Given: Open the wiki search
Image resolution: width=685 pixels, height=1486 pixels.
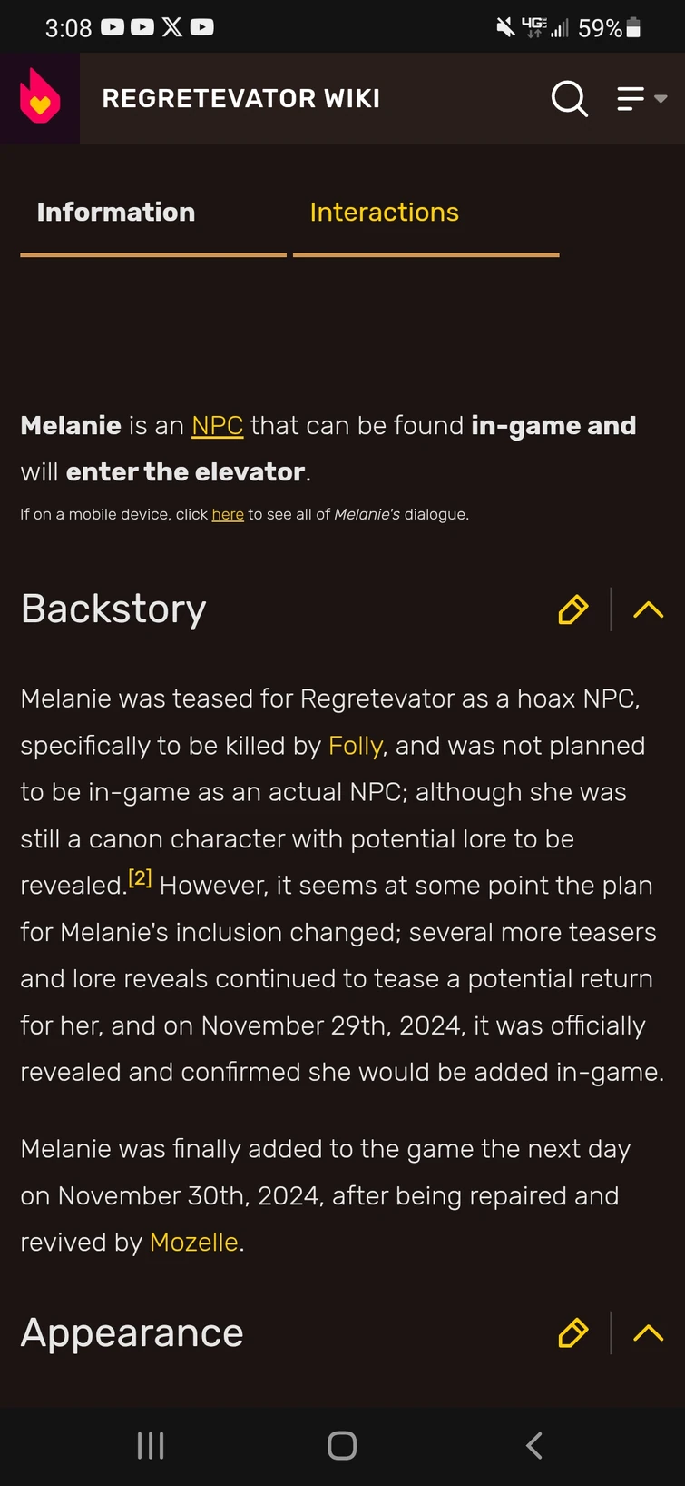Looking at the screenshot, I should tap(570, 98).
